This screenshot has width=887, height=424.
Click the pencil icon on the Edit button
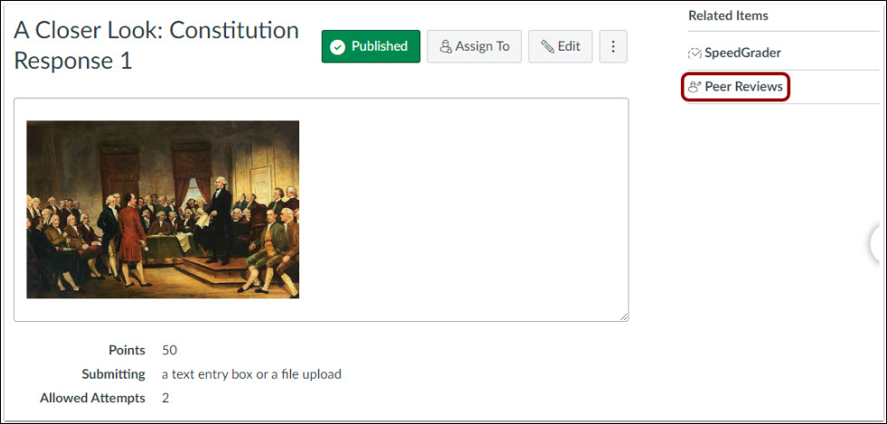point(547,46)
